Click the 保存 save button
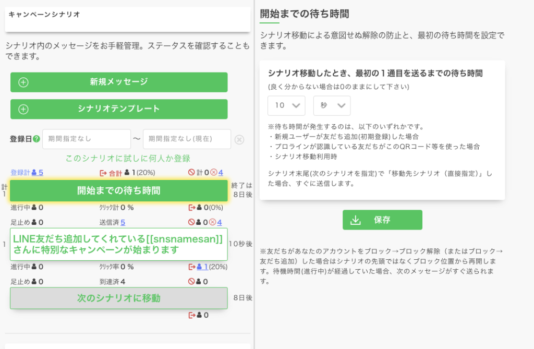The width and height of the screenshot is (534, 349). 382,220
